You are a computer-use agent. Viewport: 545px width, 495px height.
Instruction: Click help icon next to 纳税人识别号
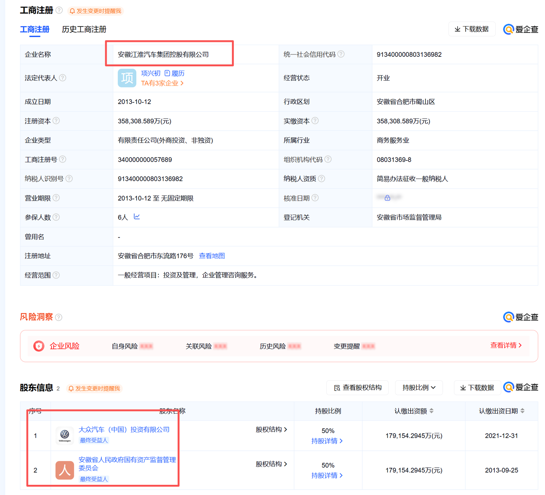pos(69,179)
